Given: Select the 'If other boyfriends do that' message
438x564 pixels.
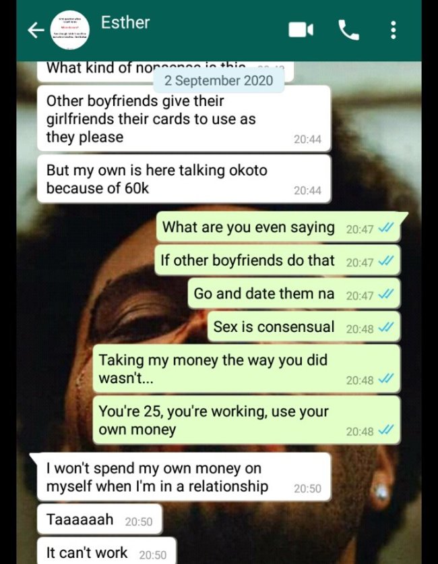Looking at the screenshot, I should pos(278,260).
